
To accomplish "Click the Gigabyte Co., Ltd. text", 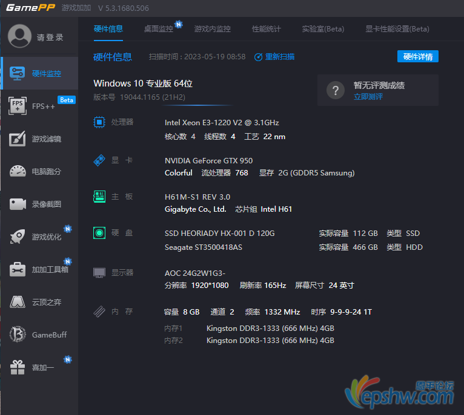I will [x=195, y=209].
